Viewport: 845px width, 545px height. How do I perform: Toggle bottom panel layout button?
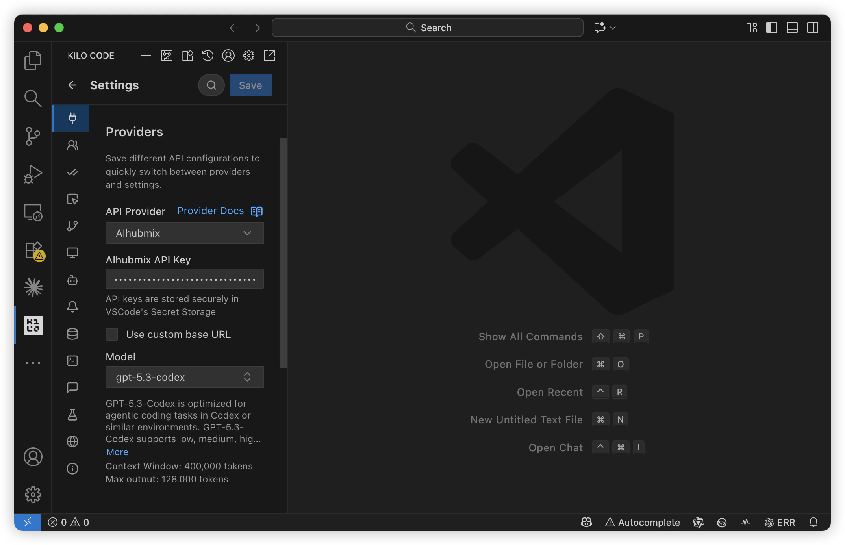coord(792,28)
